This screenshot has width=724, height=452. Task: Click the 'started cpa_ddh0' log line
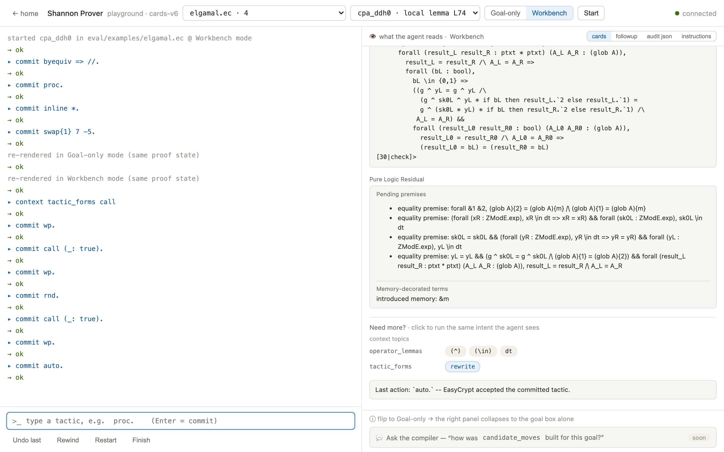(x=130, y=38)
